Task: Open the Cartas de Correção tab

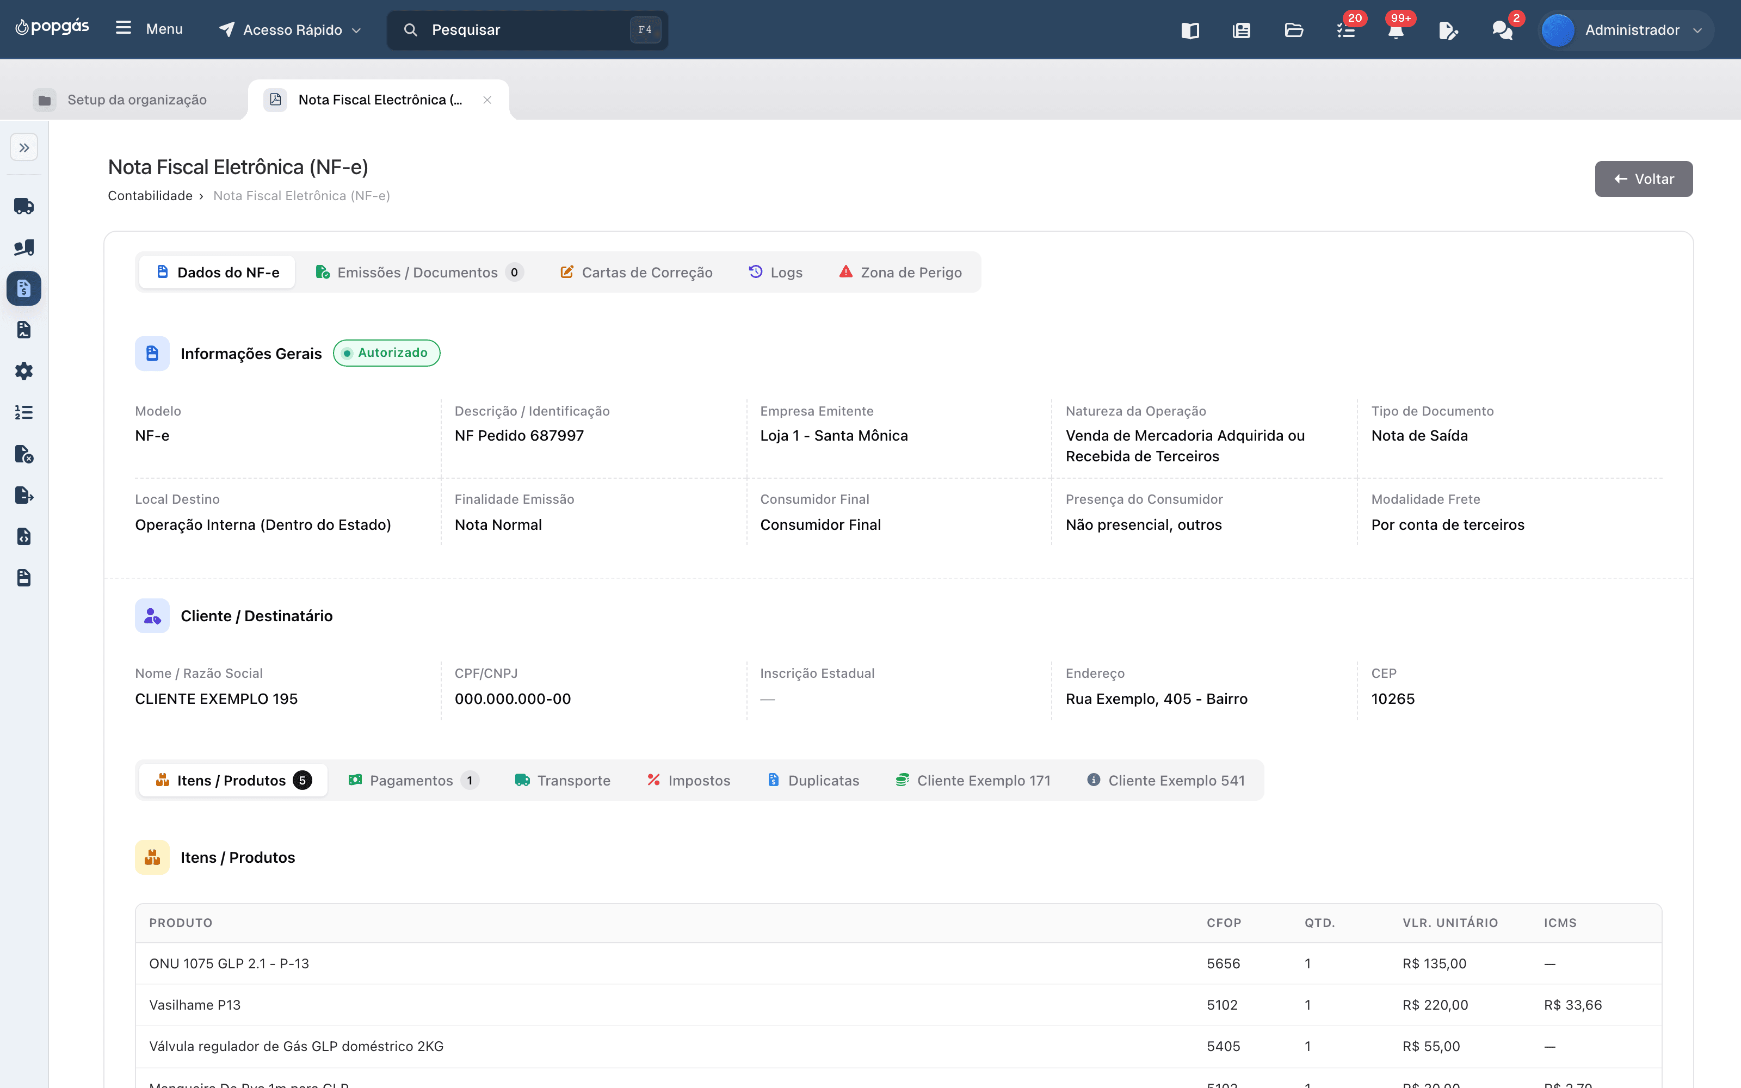Action: click(x=637, y=273)
